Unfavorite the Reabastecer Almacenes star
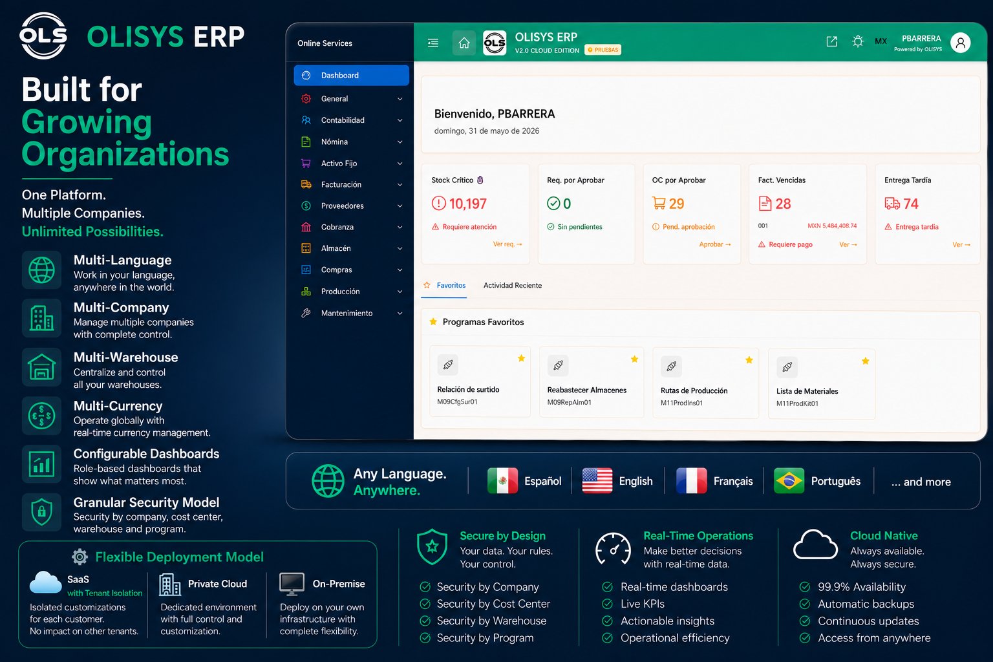 [x=634, y=359]
